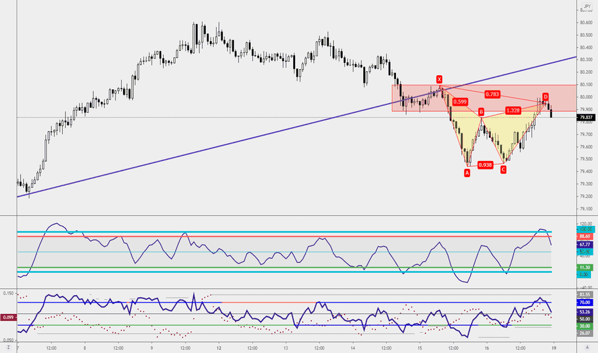The height and width of the screenshot is (353, 598).
Task: Select the XABCD pattern point X label
Action: pos(440,80)
